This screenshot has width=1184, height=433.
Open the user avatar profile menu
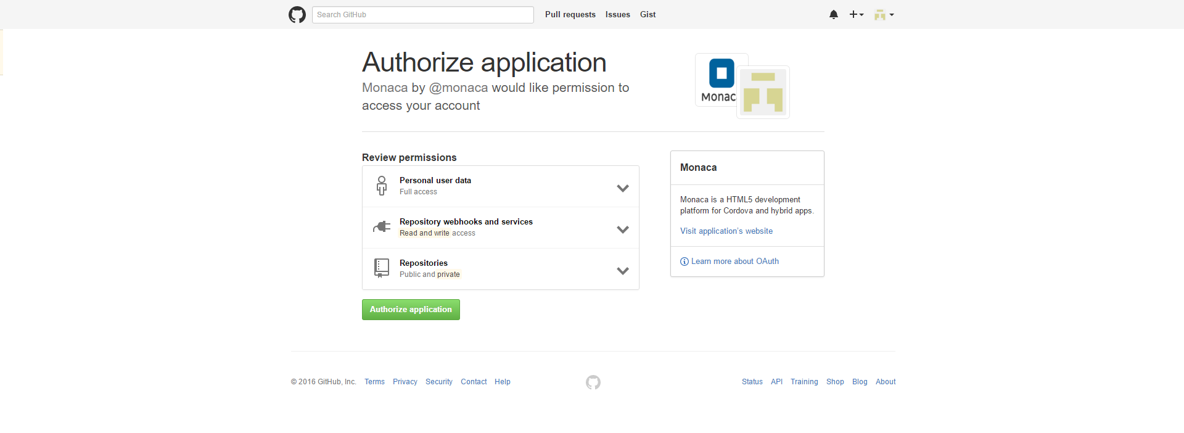coord(884,15)
